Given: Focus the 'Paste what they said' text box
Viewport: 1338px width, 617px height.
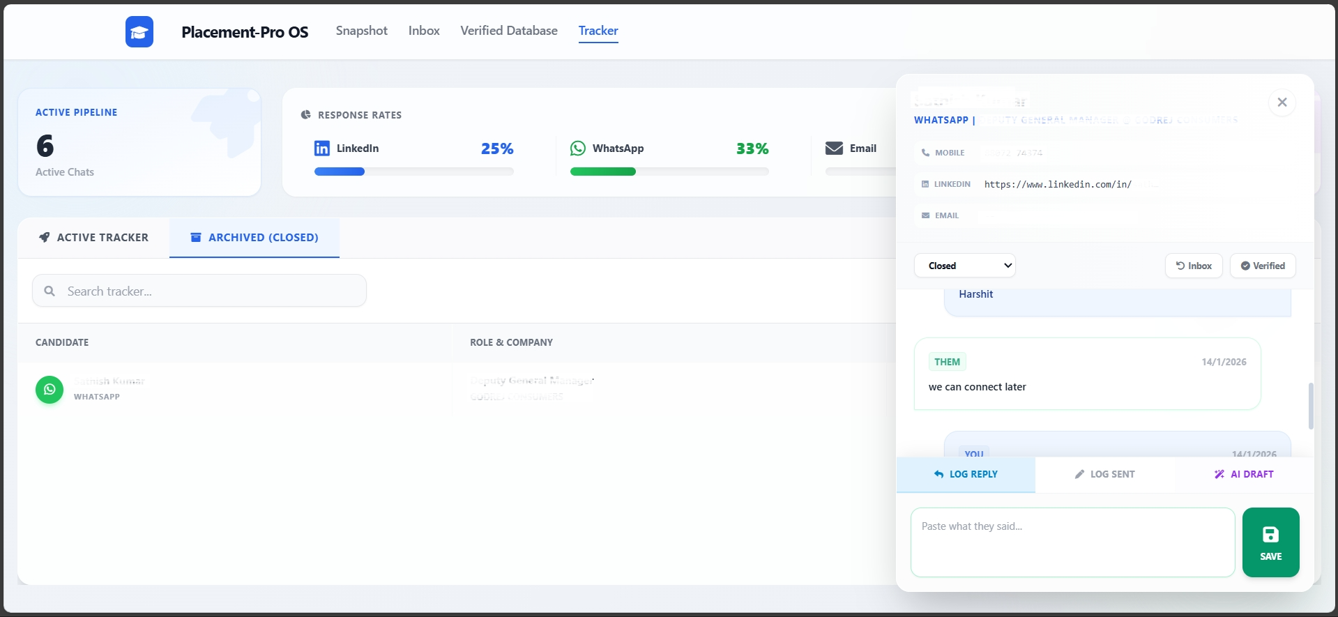Looking at the screenshot, I should [x=1072, y=542].
